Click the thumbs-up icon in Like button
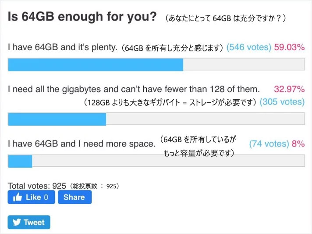The height and width of the screenshot is (234, 312). (18, 197)
